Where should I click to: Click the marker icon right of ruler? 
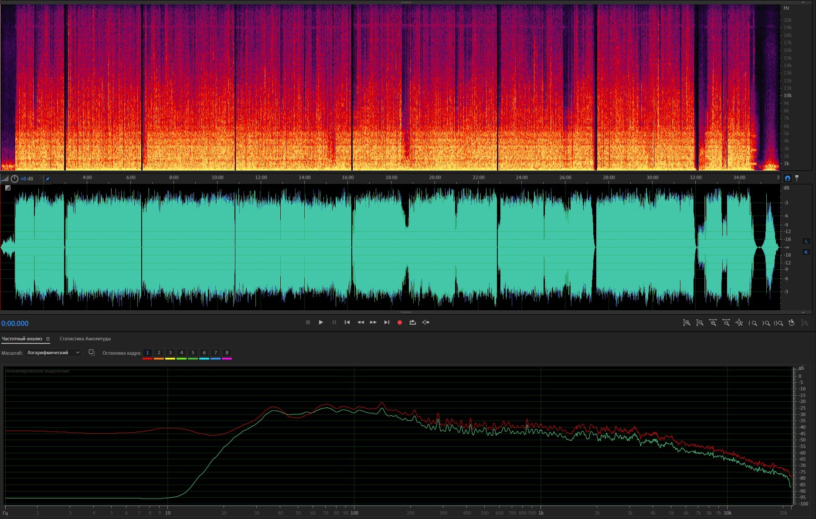coord(797,178)
